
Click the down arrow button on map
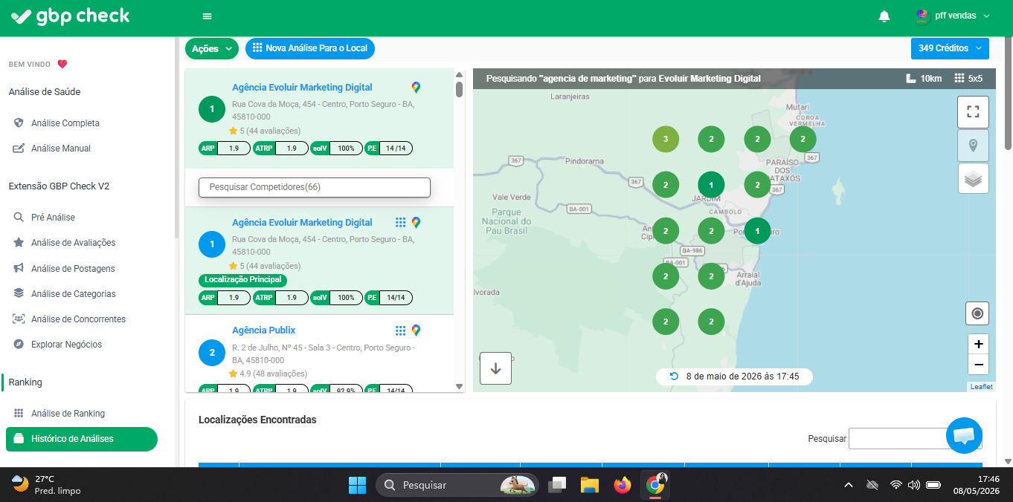click(x=495, y=368)
